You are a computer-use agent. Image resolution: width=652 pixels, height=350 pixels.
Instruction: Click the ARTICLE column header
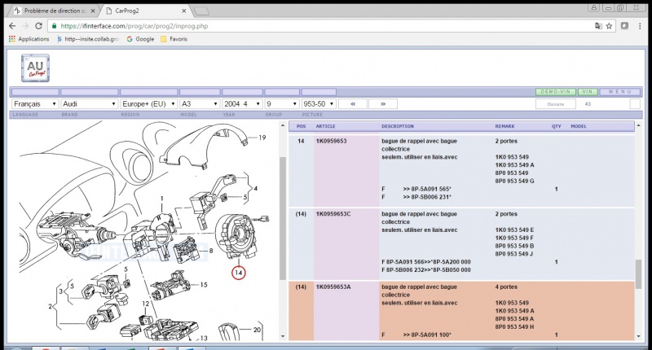[325, 126]
